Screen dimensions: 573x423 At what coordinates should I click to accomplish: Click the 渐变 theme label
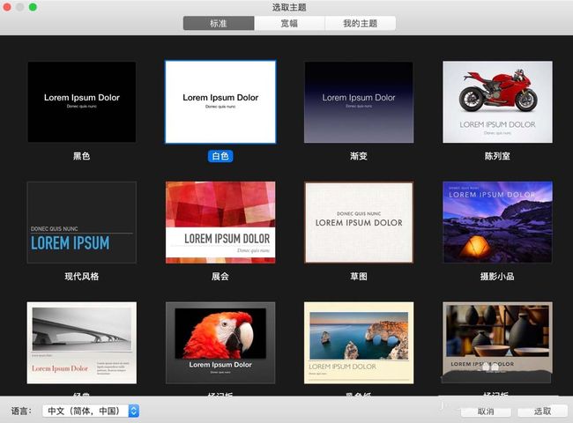pos(359,156)
